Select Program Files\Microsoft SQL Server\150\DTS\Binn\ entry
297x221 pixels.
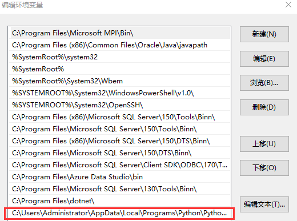click(x=119, y=153)
